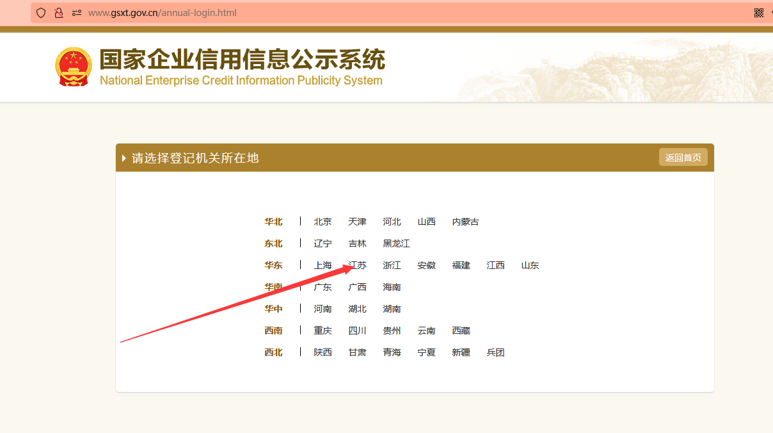Select 西藏 region
Image resolution: width=773 pixels, height=433 pixels.
click(461, 331)
